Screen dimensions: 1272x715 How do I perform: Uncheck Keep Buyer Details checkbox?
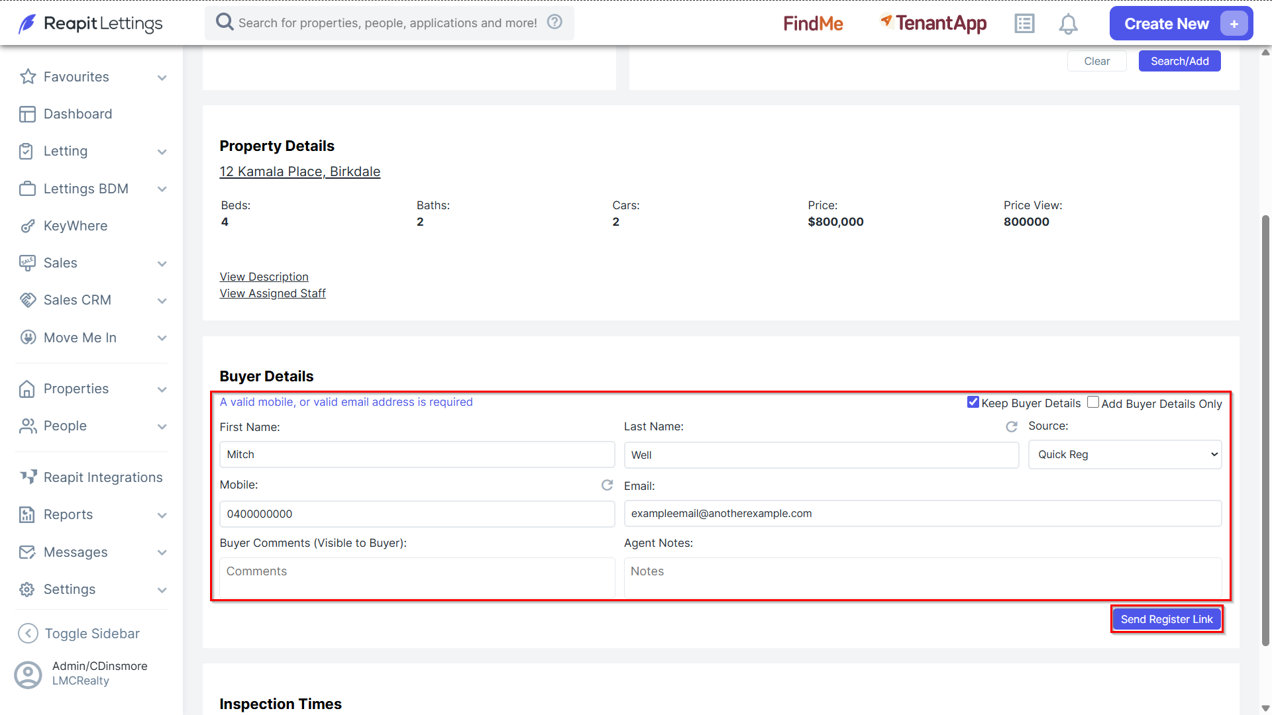tap(973, 403)
